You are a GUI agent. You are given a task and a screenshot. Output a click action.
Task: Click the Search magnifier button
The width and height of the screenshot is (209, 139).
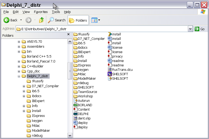click(57, 20)
